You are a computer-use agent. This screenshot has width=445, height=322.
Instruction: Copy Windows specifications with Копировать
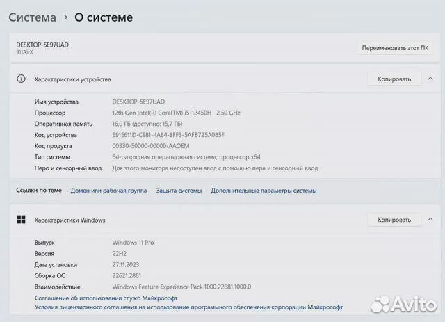394,220
